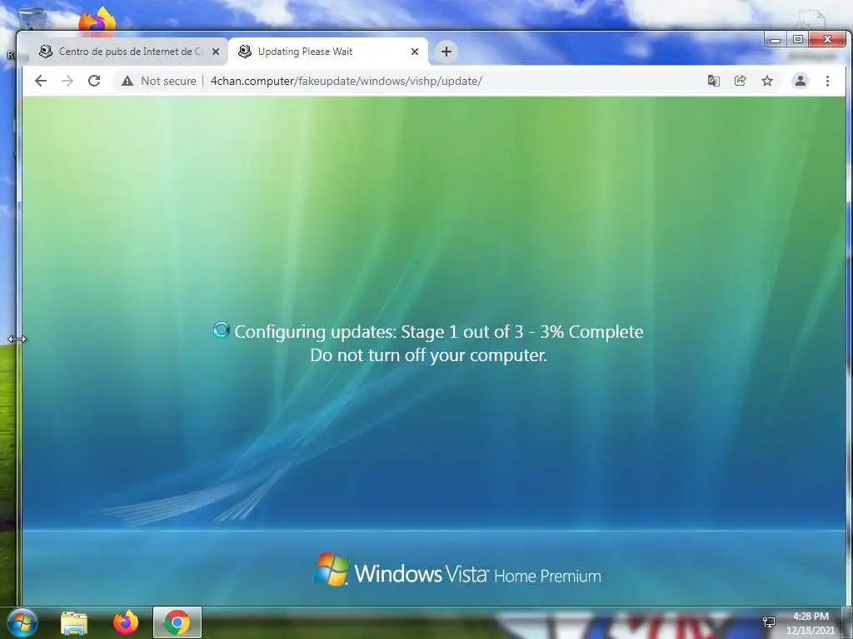853x639 pixels.
Task: Close the Chrome window
Action: coord(827,40)
